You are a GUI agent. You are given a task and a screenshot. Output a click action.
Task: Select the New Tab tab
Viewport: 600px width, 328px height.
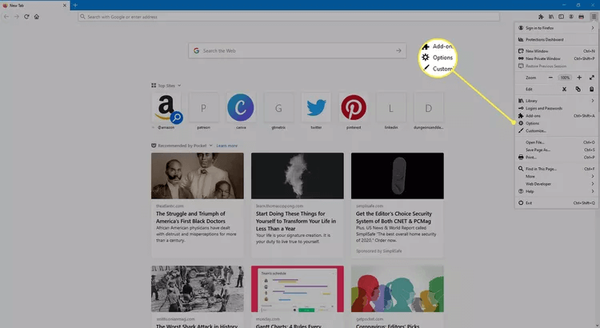pos(35,6)
